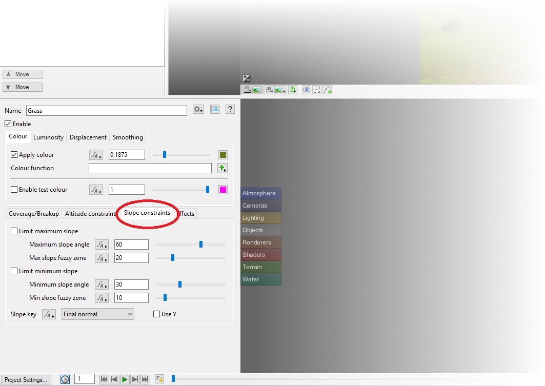Click the blue node preview window icon
Viewport: 545px width, 386px height.
point(215,109)
